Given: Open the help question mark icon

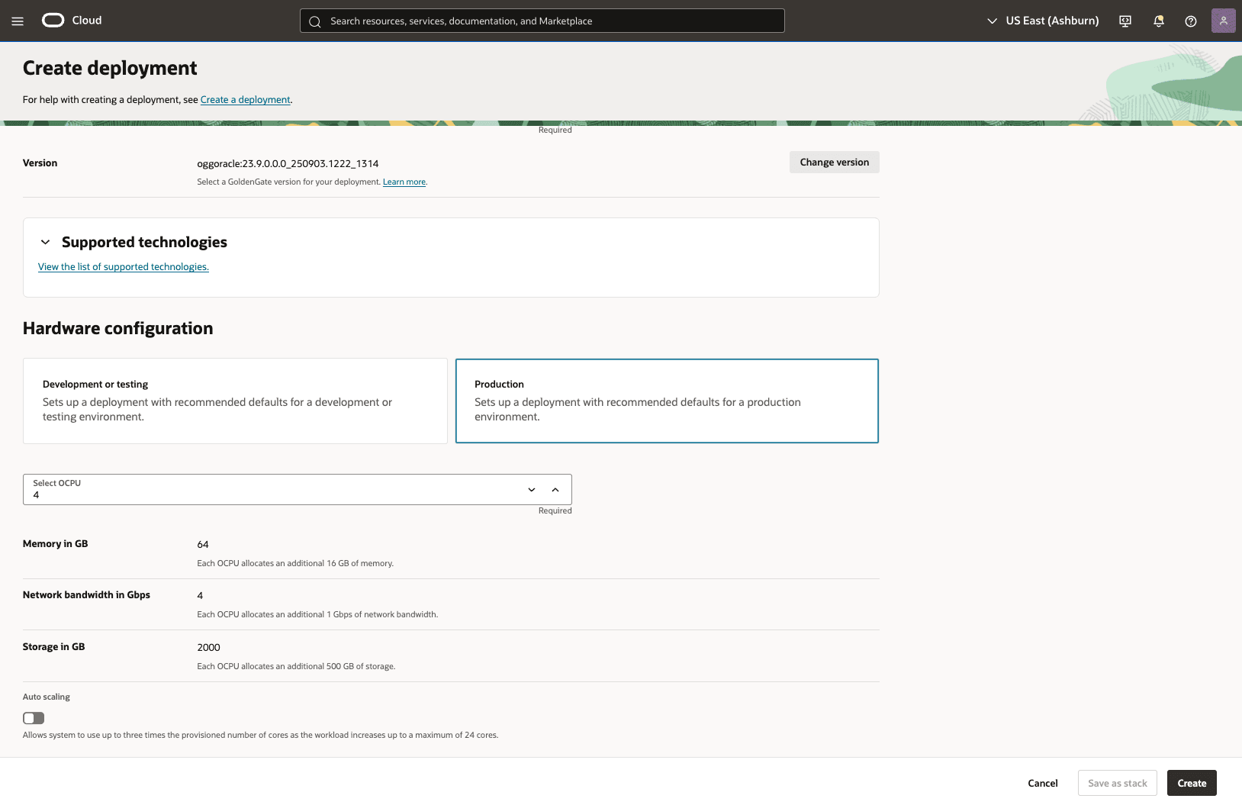Looking at the screenshot, I should (x=1191, y=21).
